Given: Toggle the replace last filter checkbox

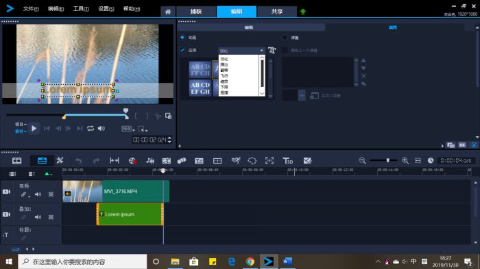Looking at the screenshot, I should tap(285, 50).
